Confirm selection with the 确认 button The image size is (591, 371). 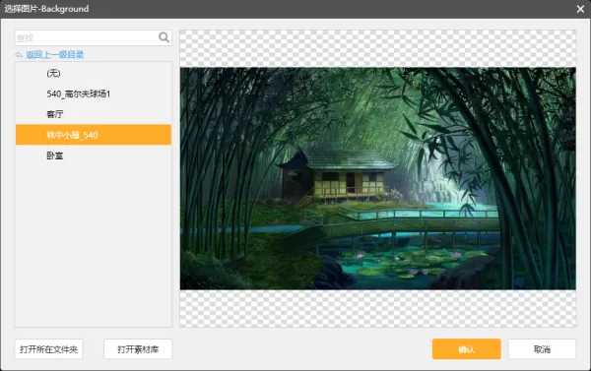tap(466, 349)
